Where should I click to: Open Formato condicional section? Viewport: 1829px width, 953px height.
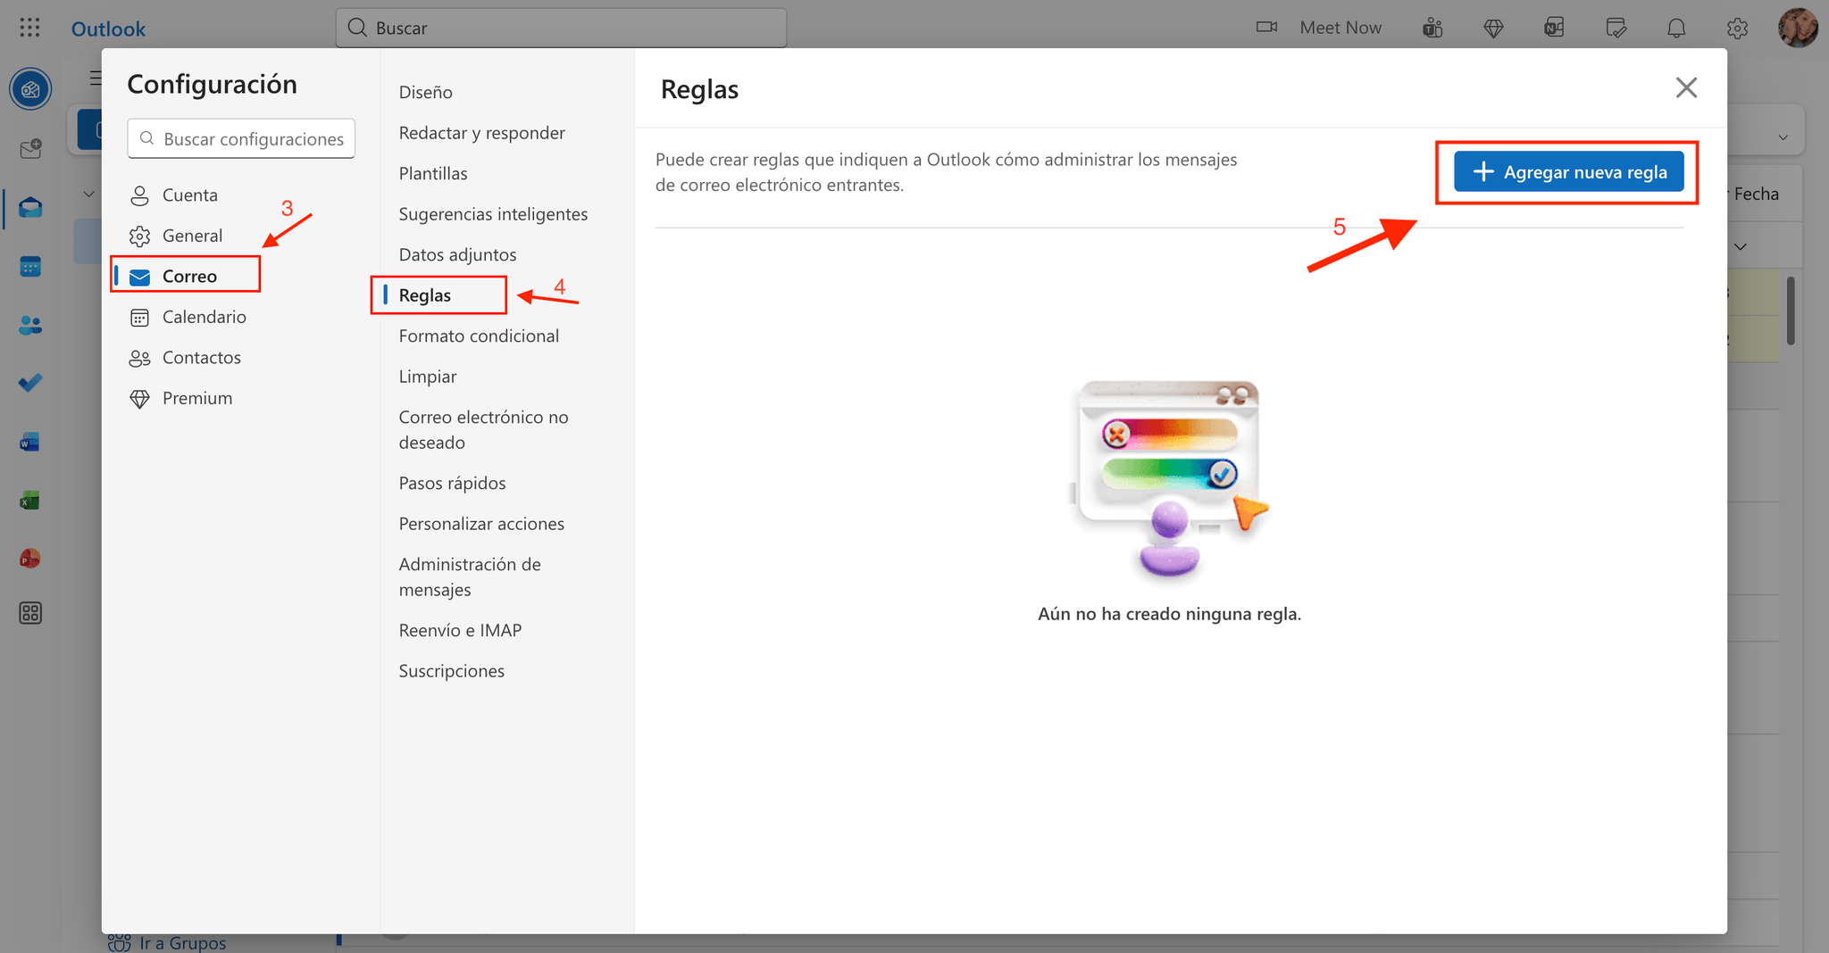[x=479, y=336]
